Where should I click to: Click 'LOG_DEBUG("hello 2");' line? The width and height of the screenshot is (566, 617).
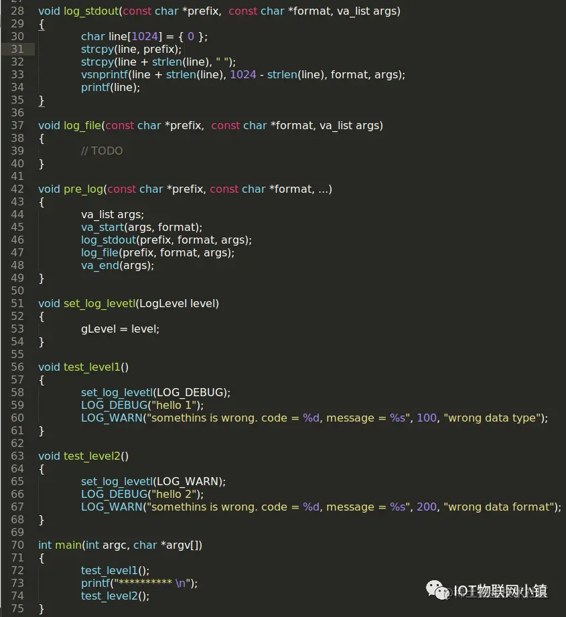[142, 495]
